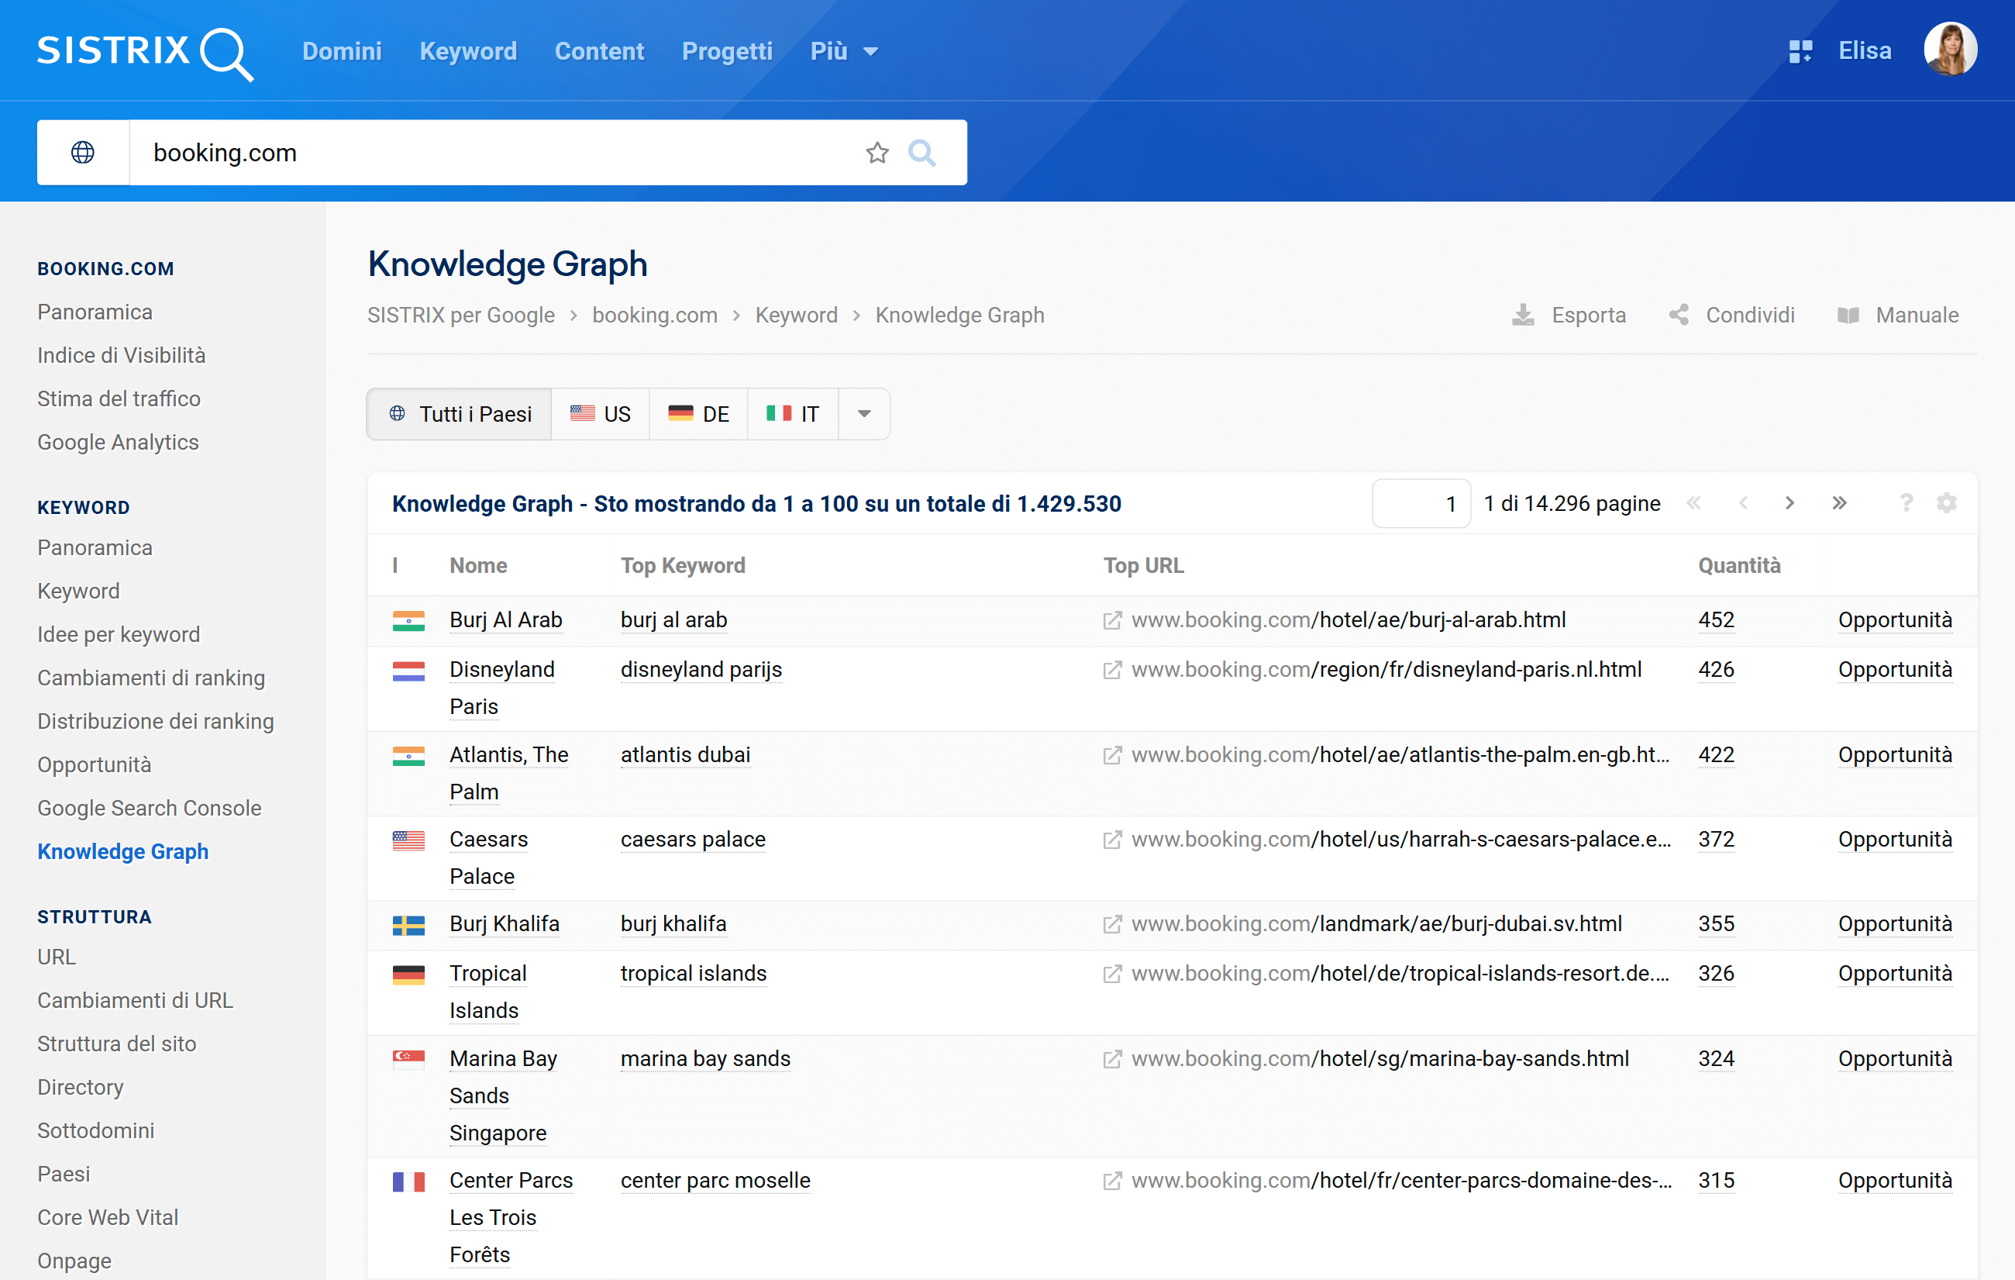Viewport: 2015px width, 1280px height.
Task: Open Google Analytics in sidebar
Action: point(118,442)
